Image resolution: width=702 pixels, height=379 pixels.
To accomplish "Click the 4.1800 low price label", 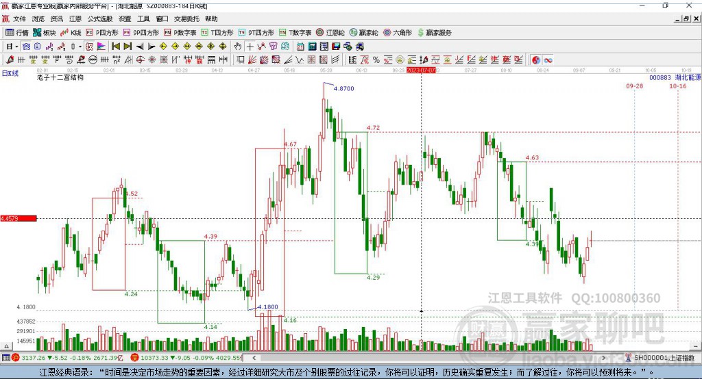I will [x=268, y=306].
